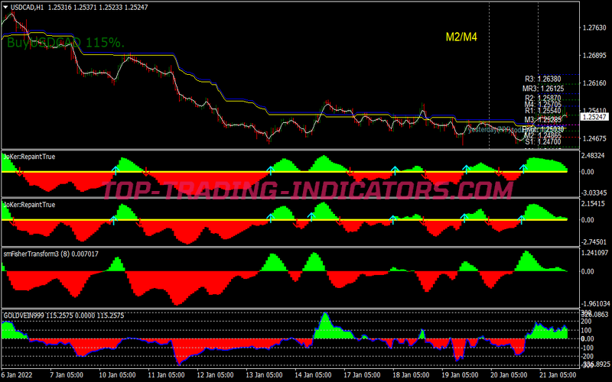The width and height of the screenshot is (612, 382).
Task: Click the 1.27630 price axis label
Action: [x=594, y=28]
